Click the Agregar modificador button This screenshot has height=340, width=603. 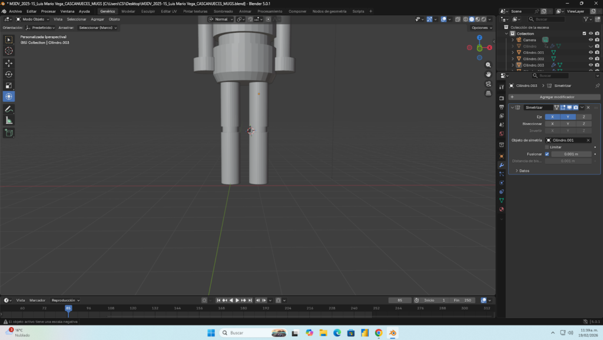(x=556, y=97)
